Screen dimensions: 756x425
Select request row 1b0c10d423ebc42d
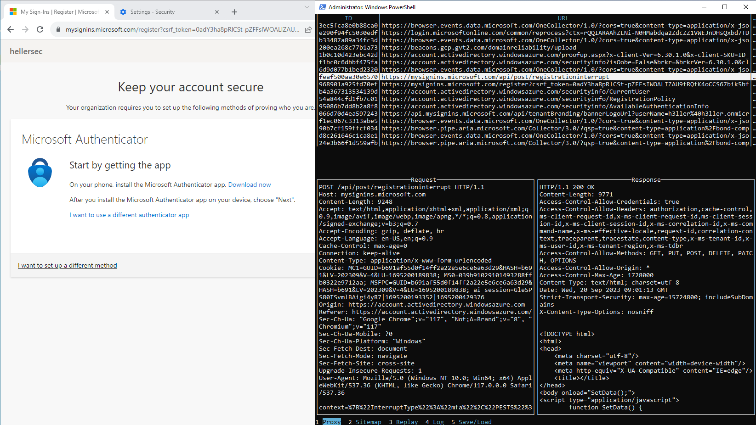535,55
